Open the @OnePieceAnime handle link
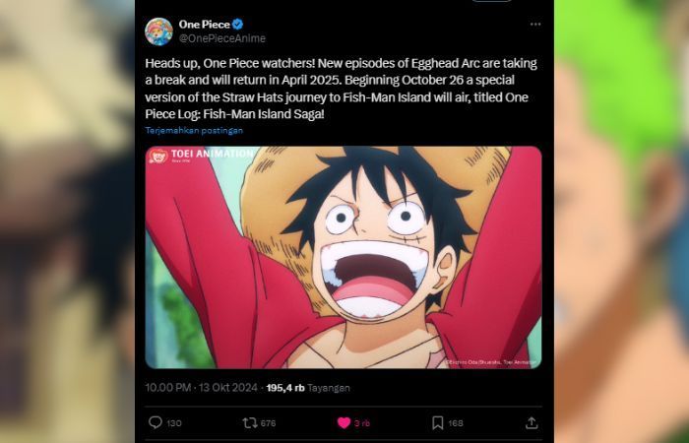 point(221,38)
